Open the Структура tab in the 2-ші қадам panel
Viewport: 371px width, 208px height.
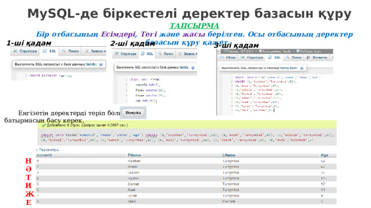point(125,54)
